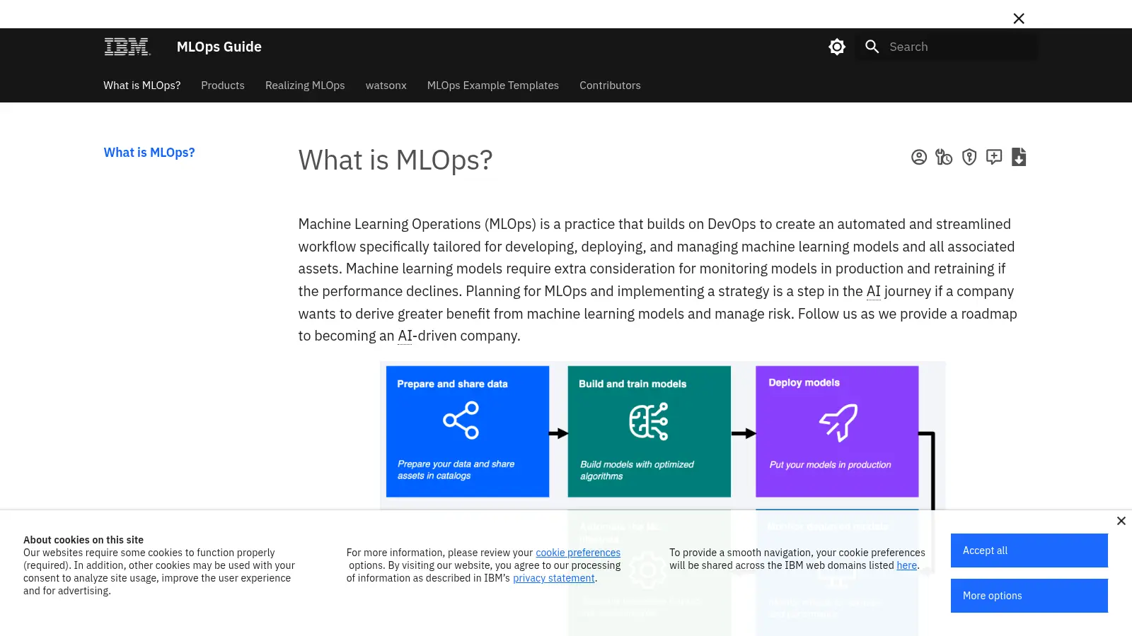Select What is MLOps? in the sidebar
The height and width of the screenshot is (636, 1132).
149,153
